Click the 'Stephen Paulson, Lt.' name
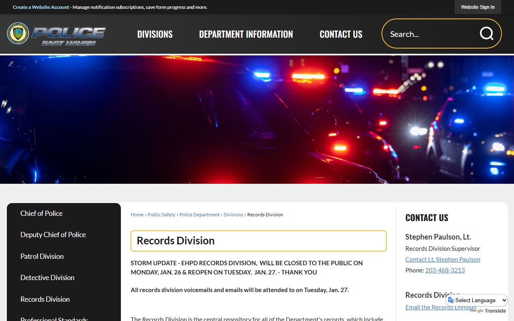 tap(438, 237)
